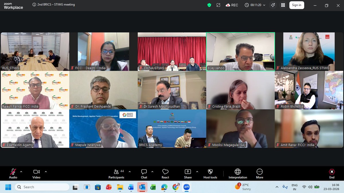The image size is (344, 193).
Task: Open the Participants panel
Action: click(116, 174)
